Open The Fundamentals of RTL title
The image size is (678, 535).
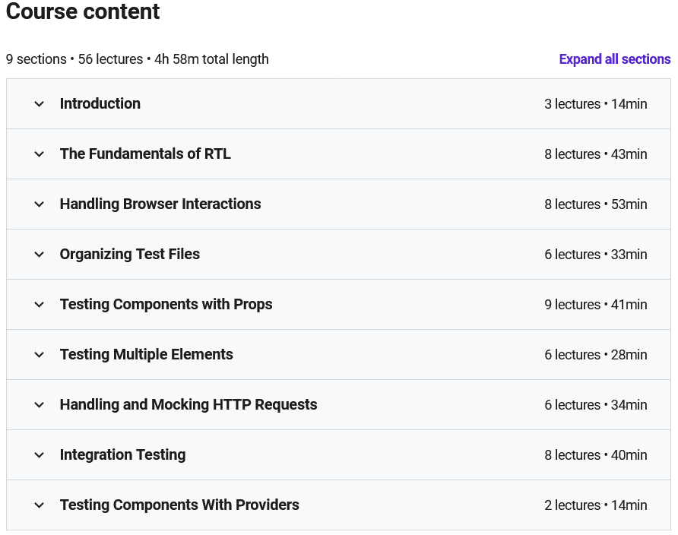pyautogui.click(x=145, y=154)
